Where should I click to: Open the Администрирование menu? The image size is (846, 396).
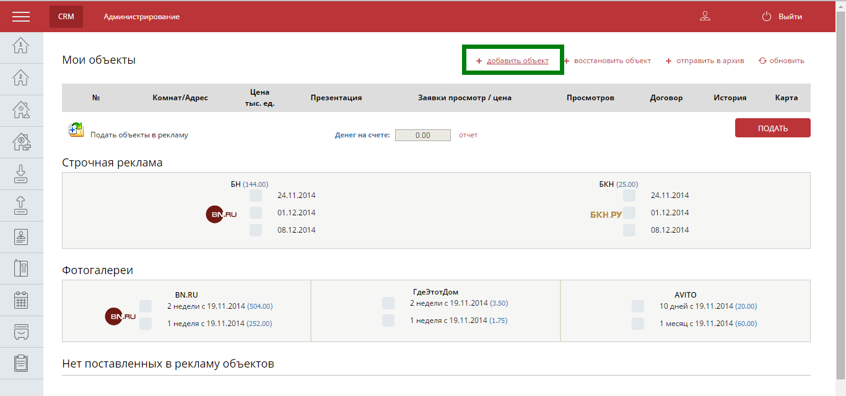click(142, 17)
